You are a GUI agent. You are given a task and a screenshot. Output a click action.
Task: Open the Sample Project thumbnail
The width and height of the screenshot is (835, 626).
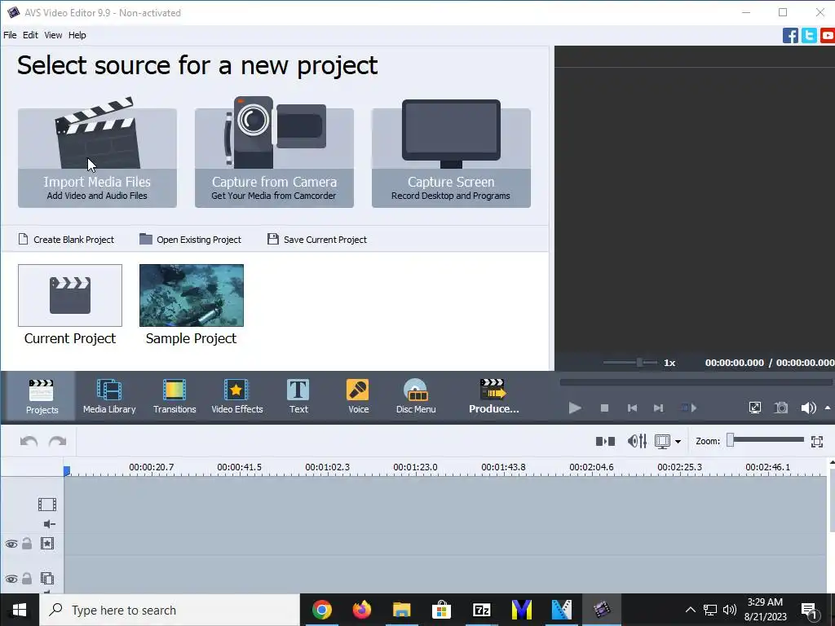coord(191,295)
